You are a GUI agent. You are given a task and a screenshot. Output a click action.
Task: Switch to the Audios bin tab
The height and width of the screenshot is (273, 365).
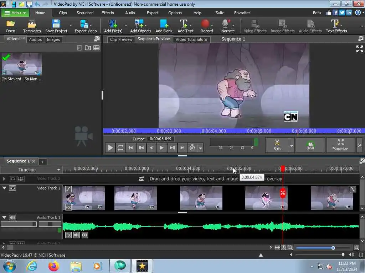pyautogui.click(x=35, y=39)
